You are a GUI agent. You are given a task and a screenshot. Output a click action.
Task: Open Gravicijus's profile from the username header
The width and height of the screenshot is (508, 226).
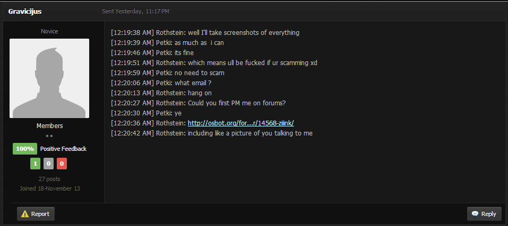click(x=25, y=11)
